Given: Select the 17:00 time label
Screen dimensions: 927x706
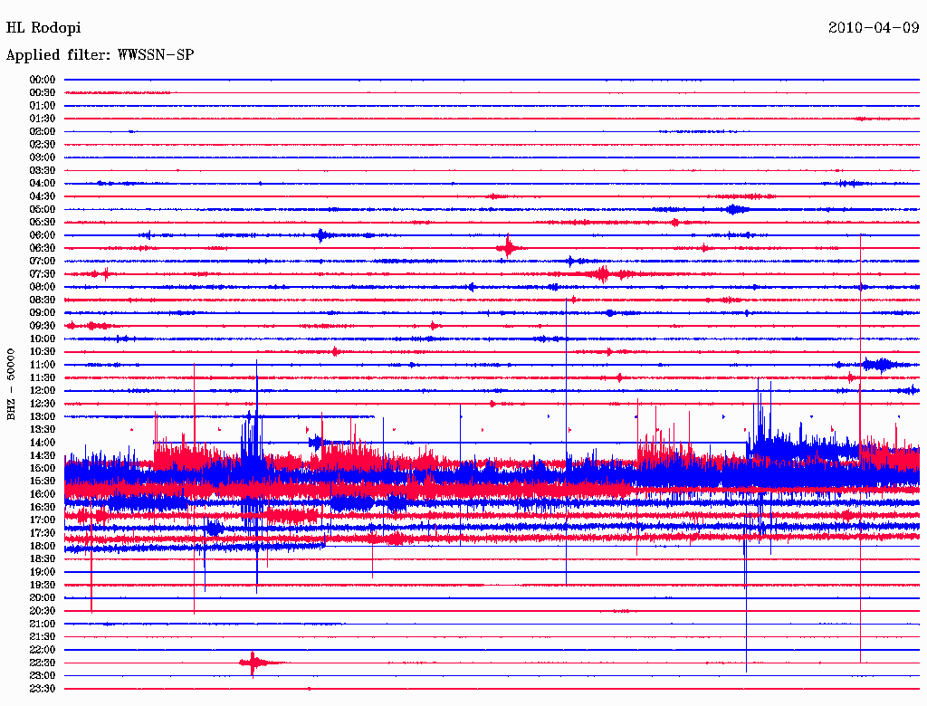Looking at the screenshot, I should (x=43, y=520).
